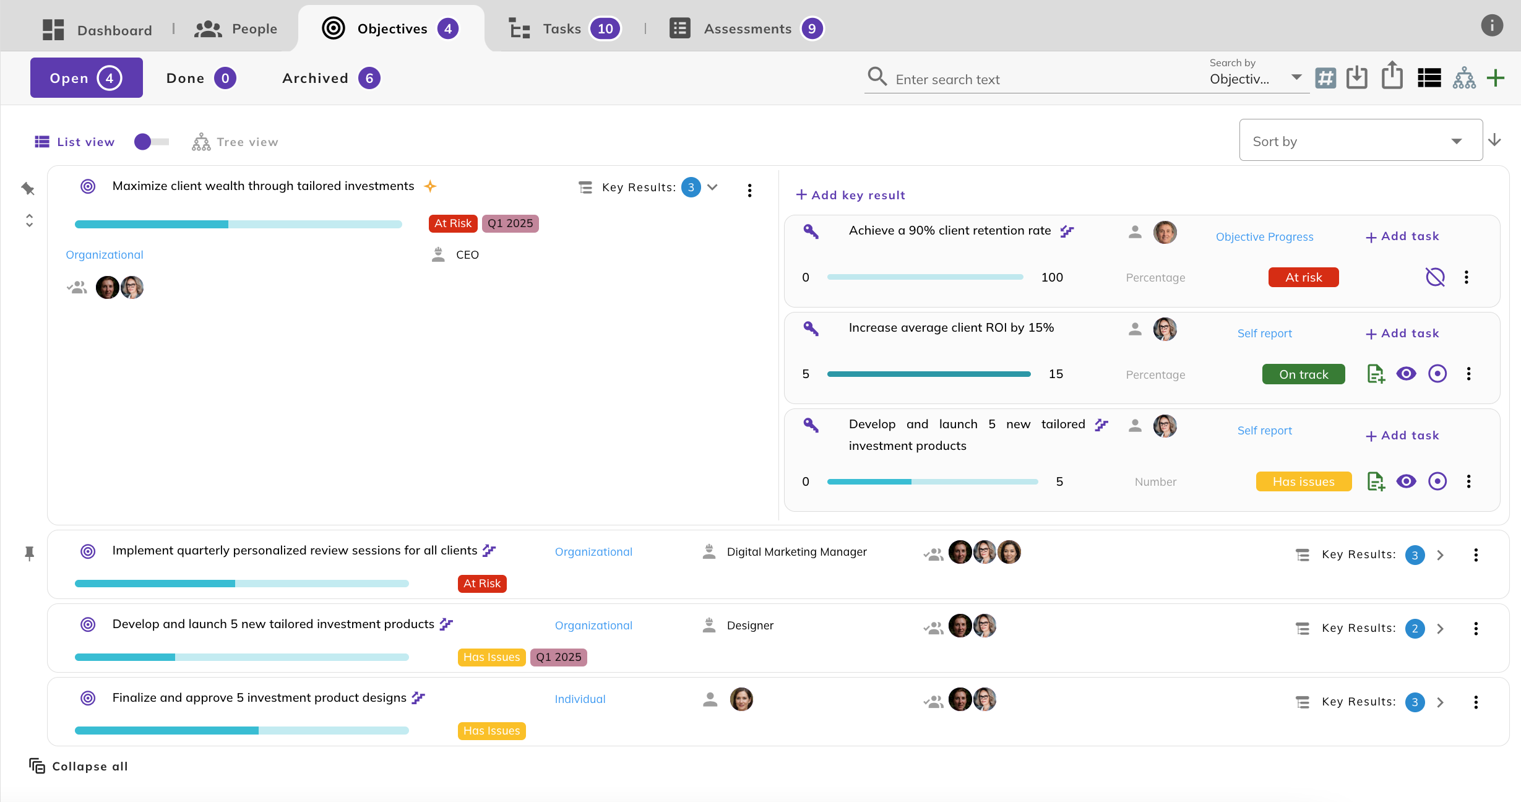Click progress bar of Achieve 90% retention

pyautogui.click(x=924, y=277)
